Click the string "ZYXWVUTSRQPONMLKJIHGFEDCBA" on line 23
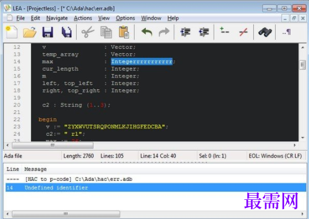The image size is (309, 219). click(115, 127)
